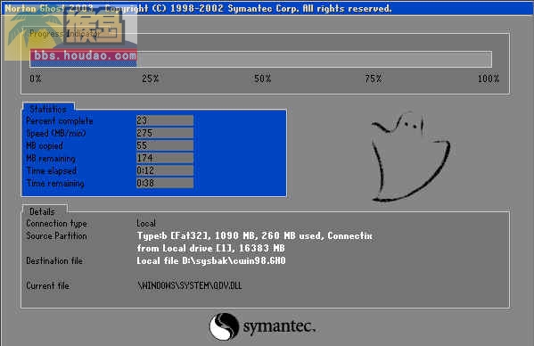The height and width of the screenshot is (346, 534).
Task: Click the 75% scale label
Action: (x=374, y=78)
